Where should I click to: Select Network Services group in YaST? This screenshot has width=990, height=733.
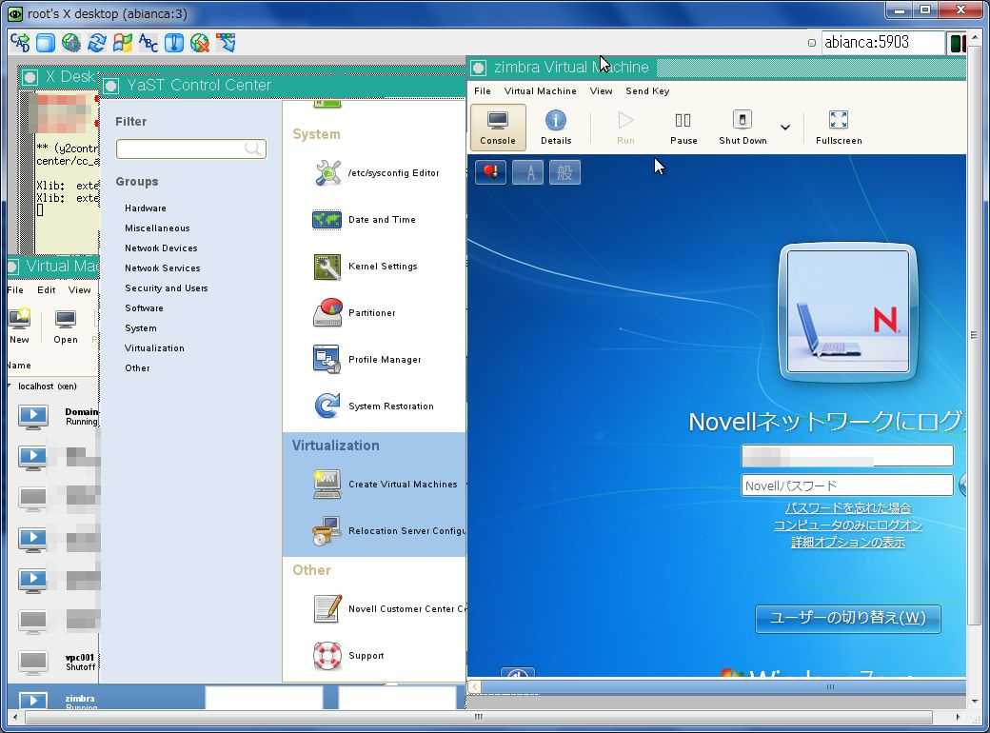point(162,267)
